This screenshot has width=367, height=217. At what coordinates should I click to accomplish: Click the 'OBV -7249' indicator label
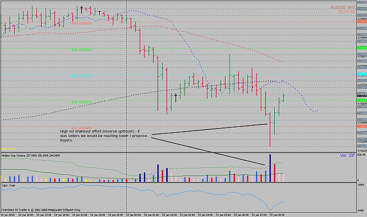click(x=9, y=185)
